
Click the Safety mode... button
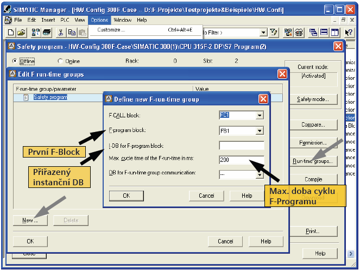click(313, 99)
